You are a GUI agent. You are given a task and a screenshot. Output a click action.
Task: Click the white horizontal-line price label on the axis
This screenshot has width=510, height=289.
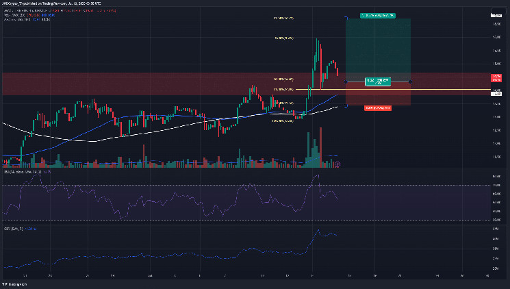coord(496,94)
